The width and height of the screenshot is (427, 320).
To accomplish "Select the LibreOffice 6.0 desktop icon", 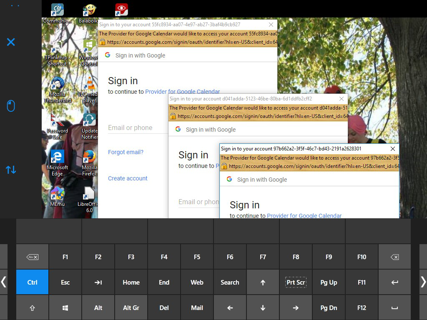I will 88,200.
